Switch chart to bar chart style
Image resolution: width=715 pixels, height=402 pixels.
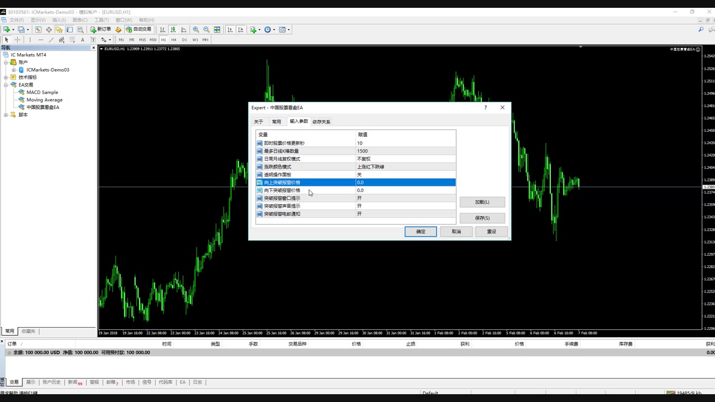(x=163, y=30)
